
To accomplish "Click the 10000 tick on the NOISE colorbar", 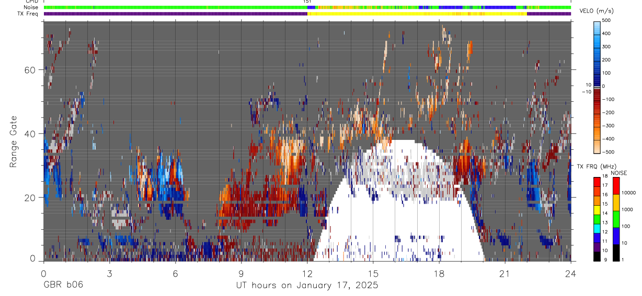I will click(628, 193).
